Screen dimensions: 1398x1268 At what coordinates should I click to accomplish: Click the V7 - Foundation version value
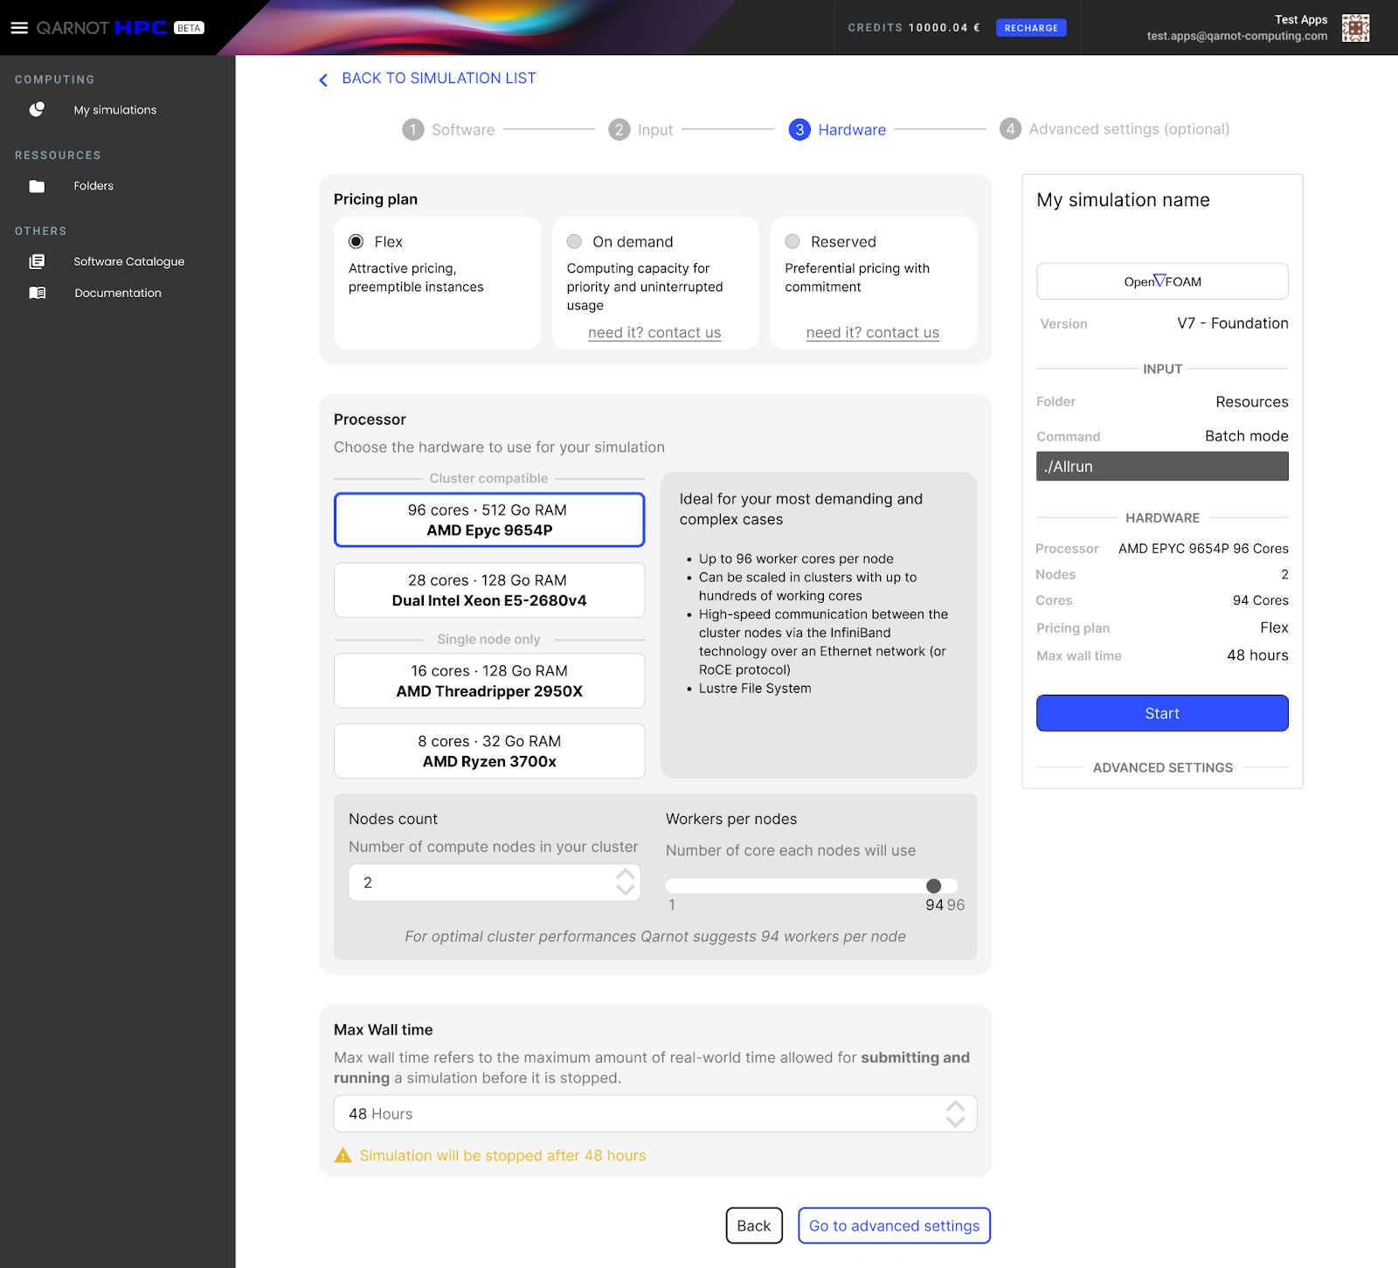point(1233,323)
